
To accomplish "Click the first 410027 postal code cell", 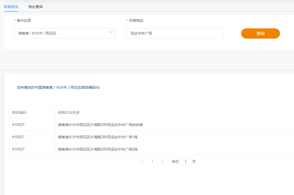I will 18,124.
